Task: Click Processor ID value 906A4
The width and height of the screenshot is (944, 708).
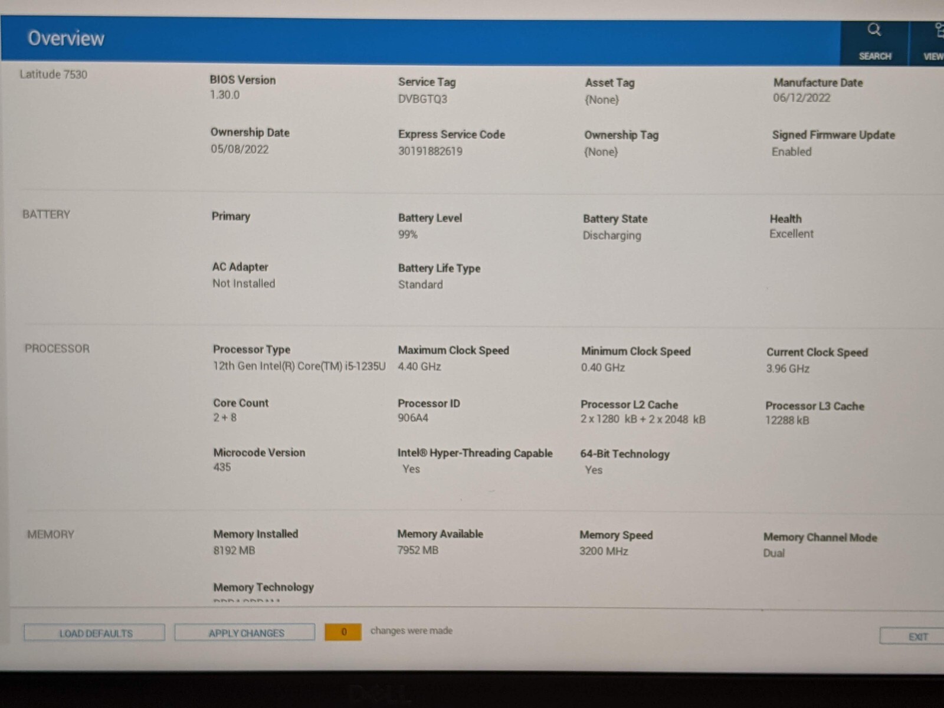Action: click(x=413, y=418)
